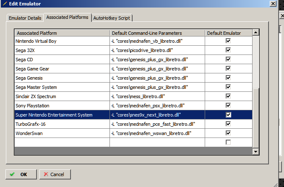
Task: Select the Sega 32X platform cell
Action: (62, 50)
